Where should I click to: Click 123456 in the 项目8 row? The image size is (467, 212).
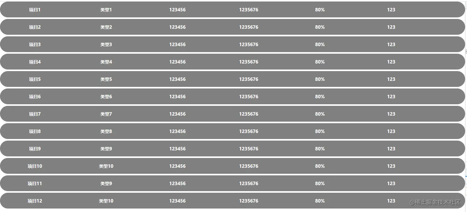coord(177,131)
